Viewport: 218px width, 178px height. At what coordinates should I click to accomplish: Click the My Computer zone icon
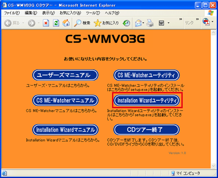(173, 173)
